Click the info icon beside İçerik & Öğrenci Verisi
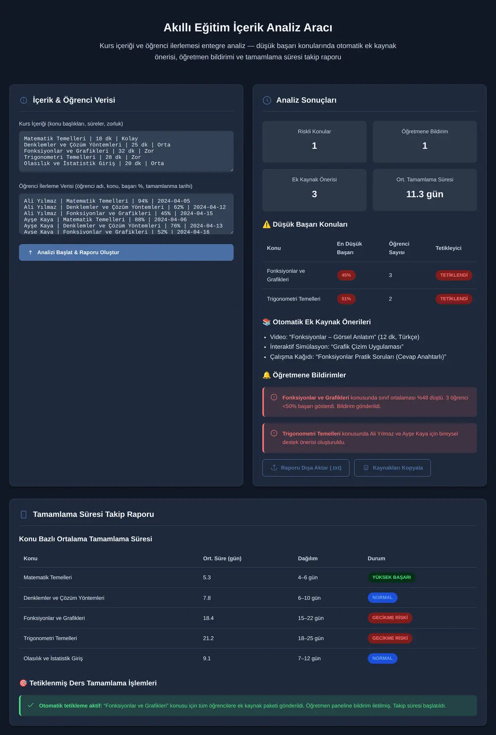 [x=24, y=100]
